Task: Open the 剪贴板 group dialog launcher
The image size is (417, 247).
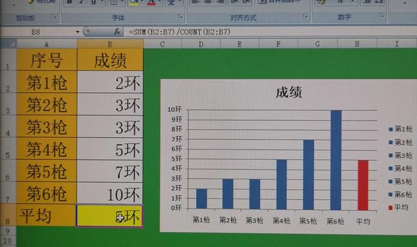Action: pyautogui.click(x=55, y=18)
